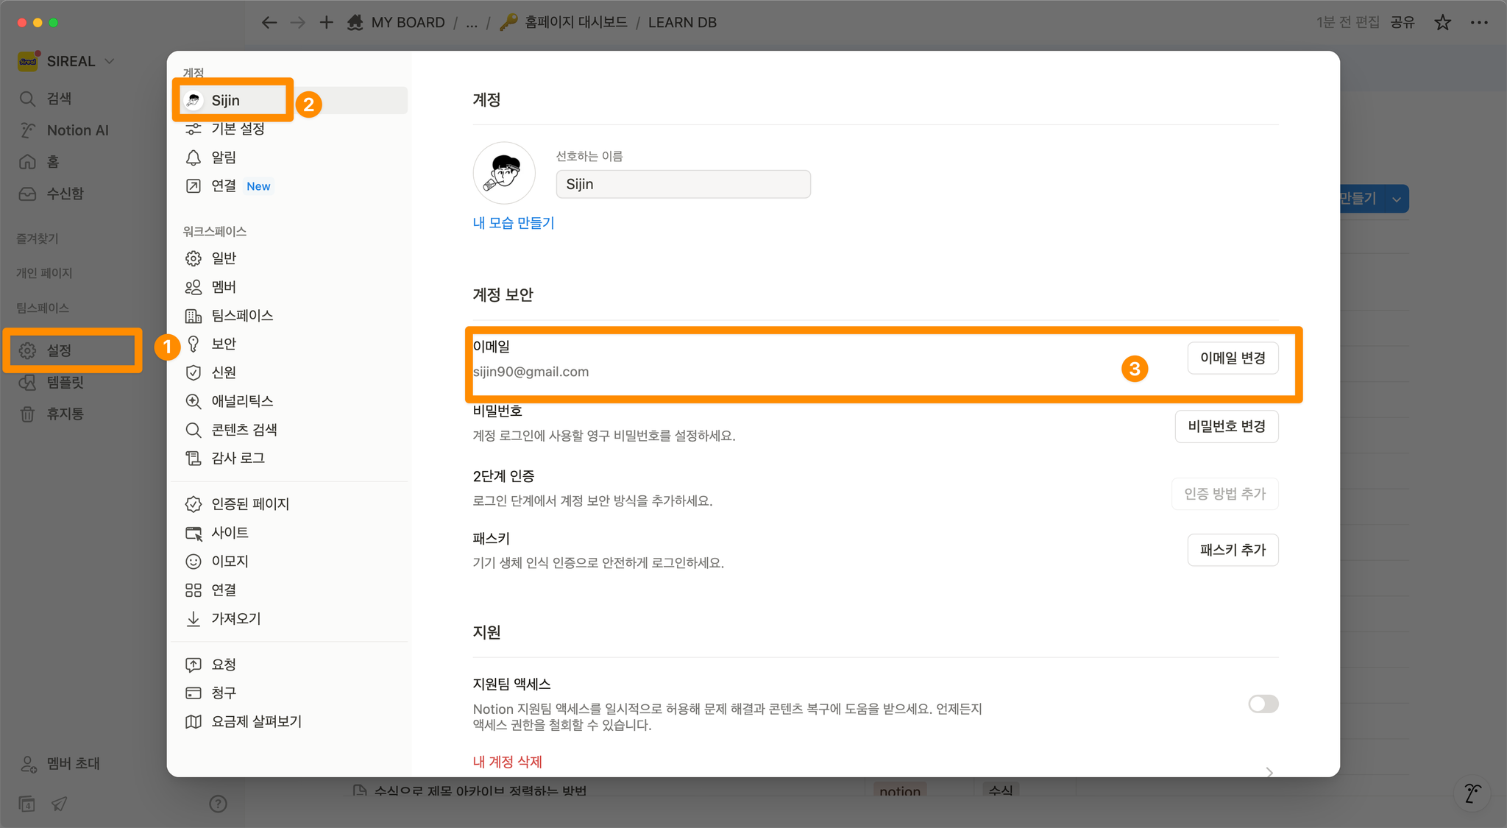Viewport: 1507px width, 828px height.
Task: Click the 인증된 페이지 badge icon
Action: click(193, 504)
